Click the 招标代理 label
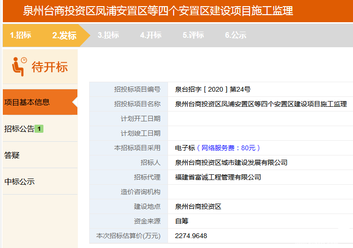 pos(147,177)
